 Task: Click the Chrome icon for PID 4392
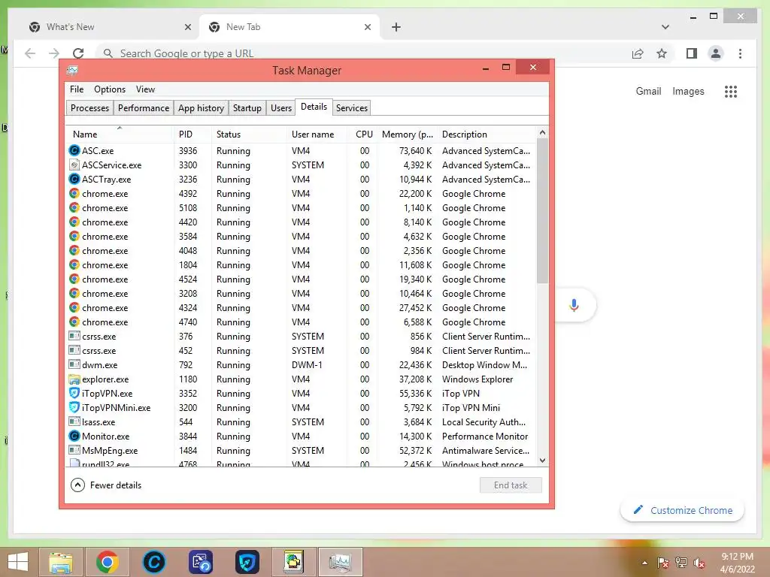tap(74, 193)
